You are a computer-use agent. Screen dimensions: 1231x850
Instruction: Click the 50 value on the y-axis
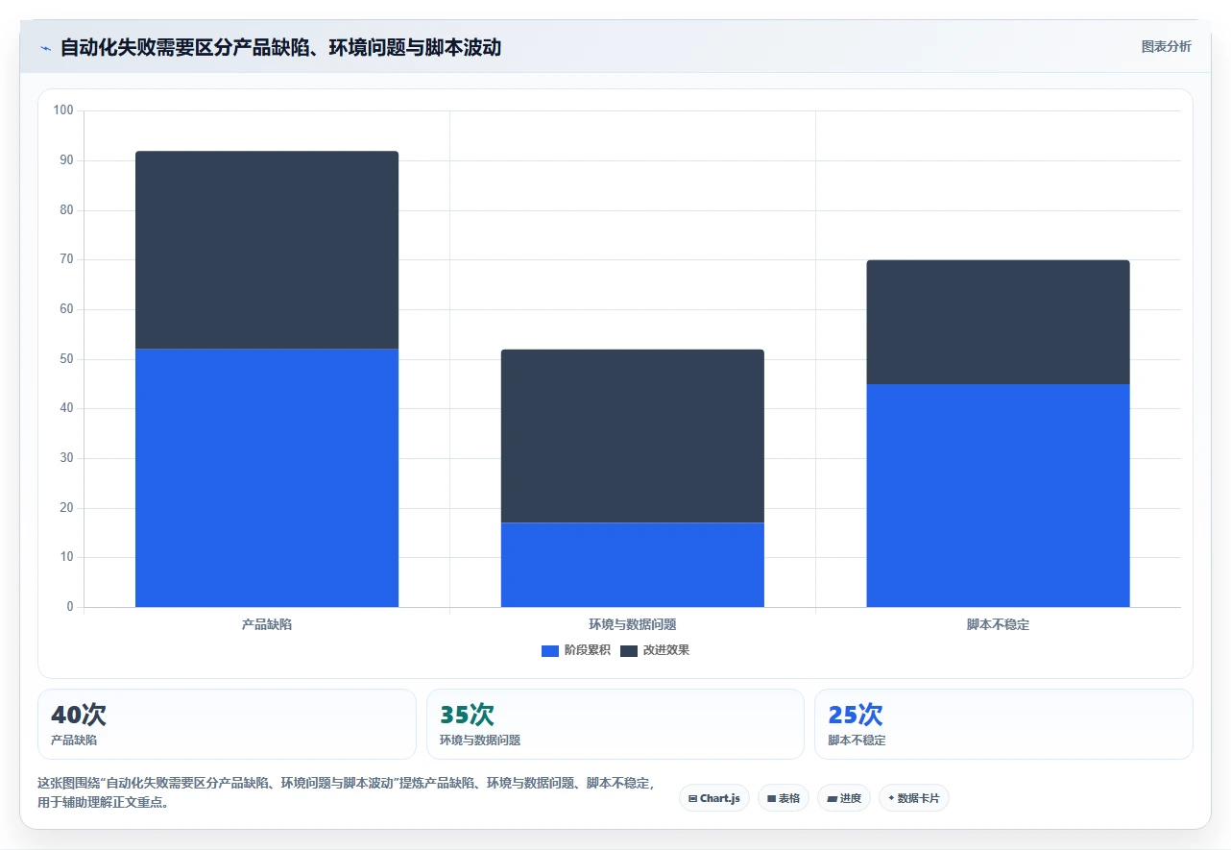(x=66, y=359)
